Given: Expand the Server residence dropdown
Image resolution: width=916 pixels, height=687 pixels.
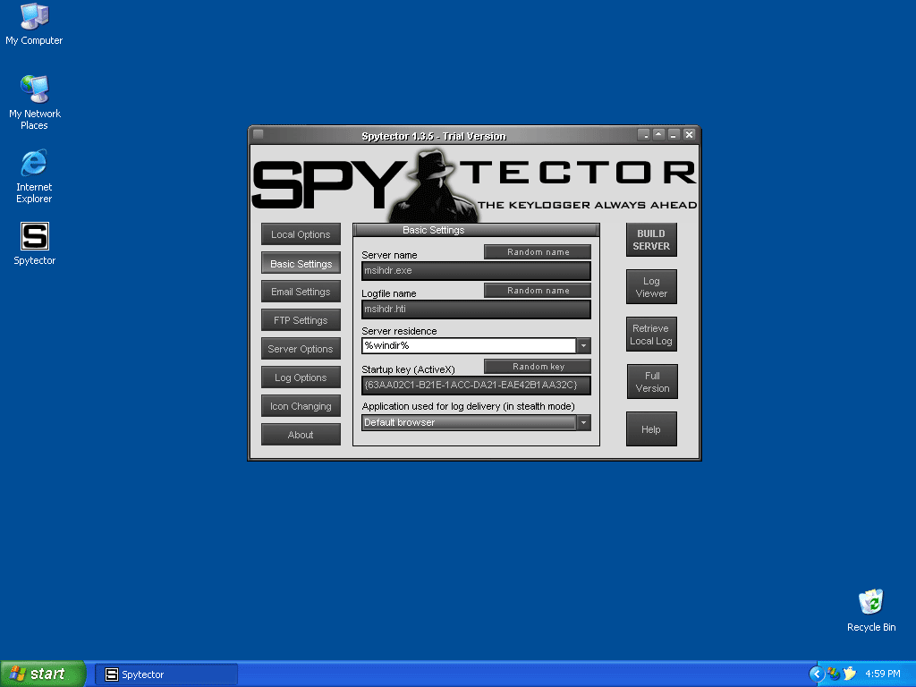Looking at the screenshot, I should 583,345.
